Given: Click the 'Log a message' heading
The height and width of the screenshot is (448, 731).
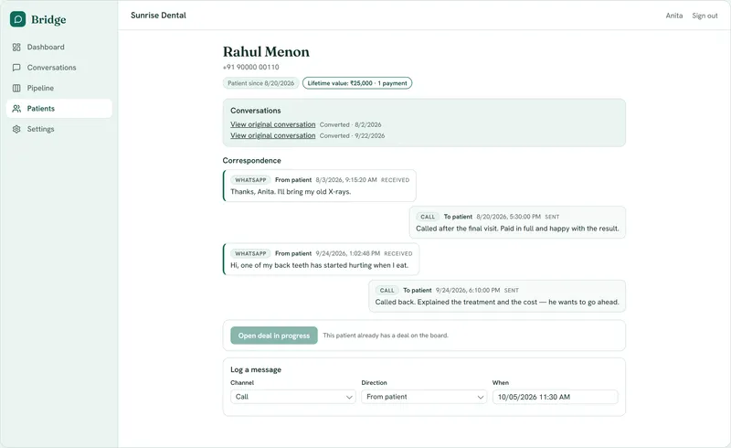Looking at the screenshot, I should (x=256, y=369).
